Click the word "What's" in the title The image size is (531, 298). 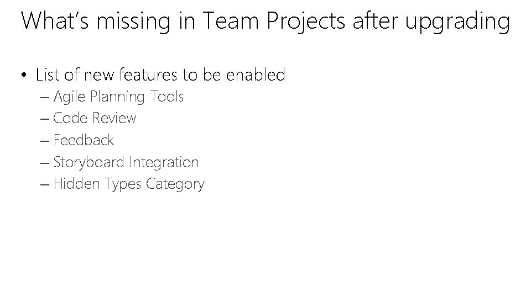[x=55, y=20]
